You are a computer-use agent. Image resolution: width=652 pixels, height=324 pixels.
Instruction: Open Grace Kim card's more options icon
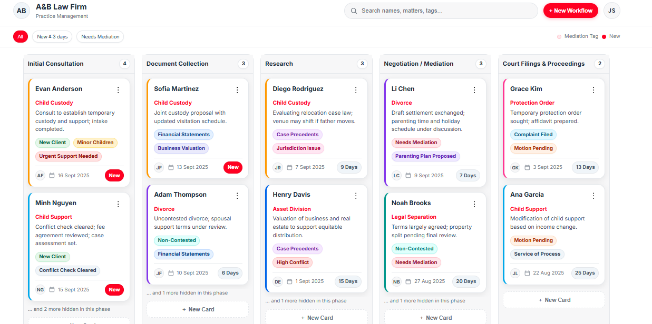[593, 90]
